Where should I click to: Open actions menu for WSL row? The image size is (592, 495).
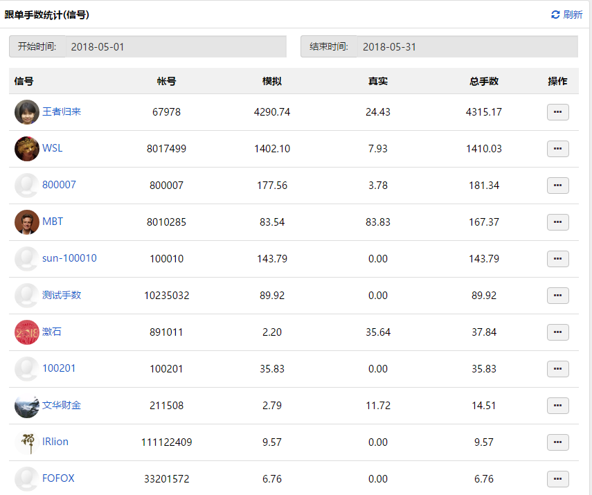(x=557, y=149)
